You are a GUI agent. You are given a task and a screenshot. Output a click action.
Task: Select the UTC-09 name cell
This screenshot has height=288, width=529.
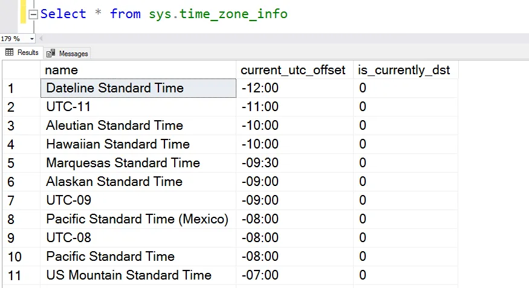point(138,200)
